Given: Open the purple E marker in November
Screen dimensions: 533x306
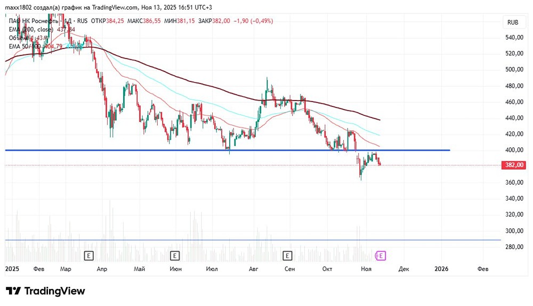Looking at the screenshot, I should (381, 256).
